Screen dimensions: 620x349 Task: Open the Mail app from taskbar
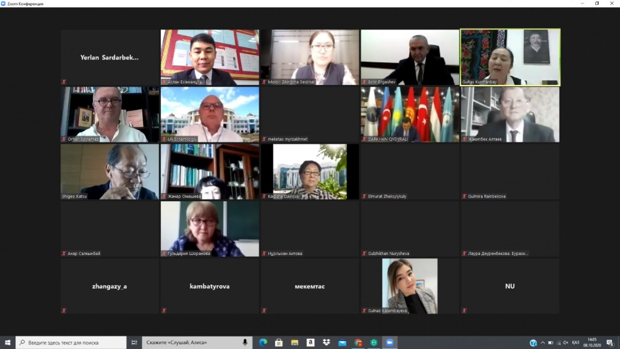click(x=342, y=342)
